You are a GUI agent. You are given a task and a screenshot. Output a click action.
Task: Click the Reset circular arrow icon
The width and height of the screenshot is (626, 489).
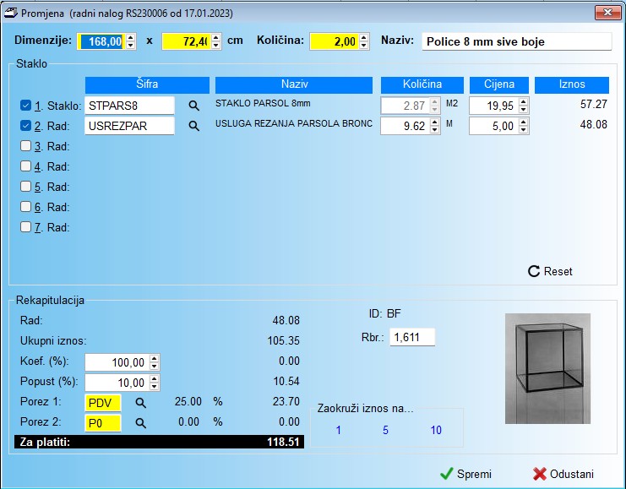pyautogui.click(x=533, y=271)
